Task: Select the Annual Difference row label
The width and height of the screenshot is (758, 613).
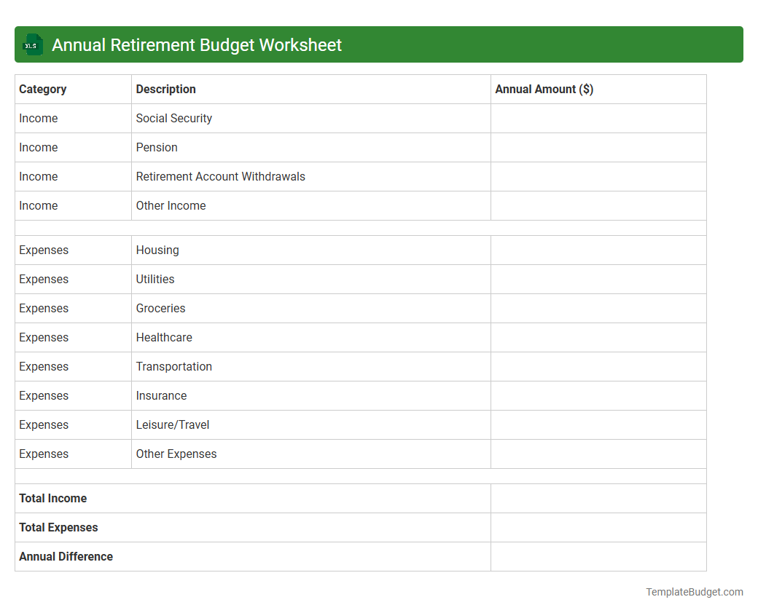Action: coord(66,556)
